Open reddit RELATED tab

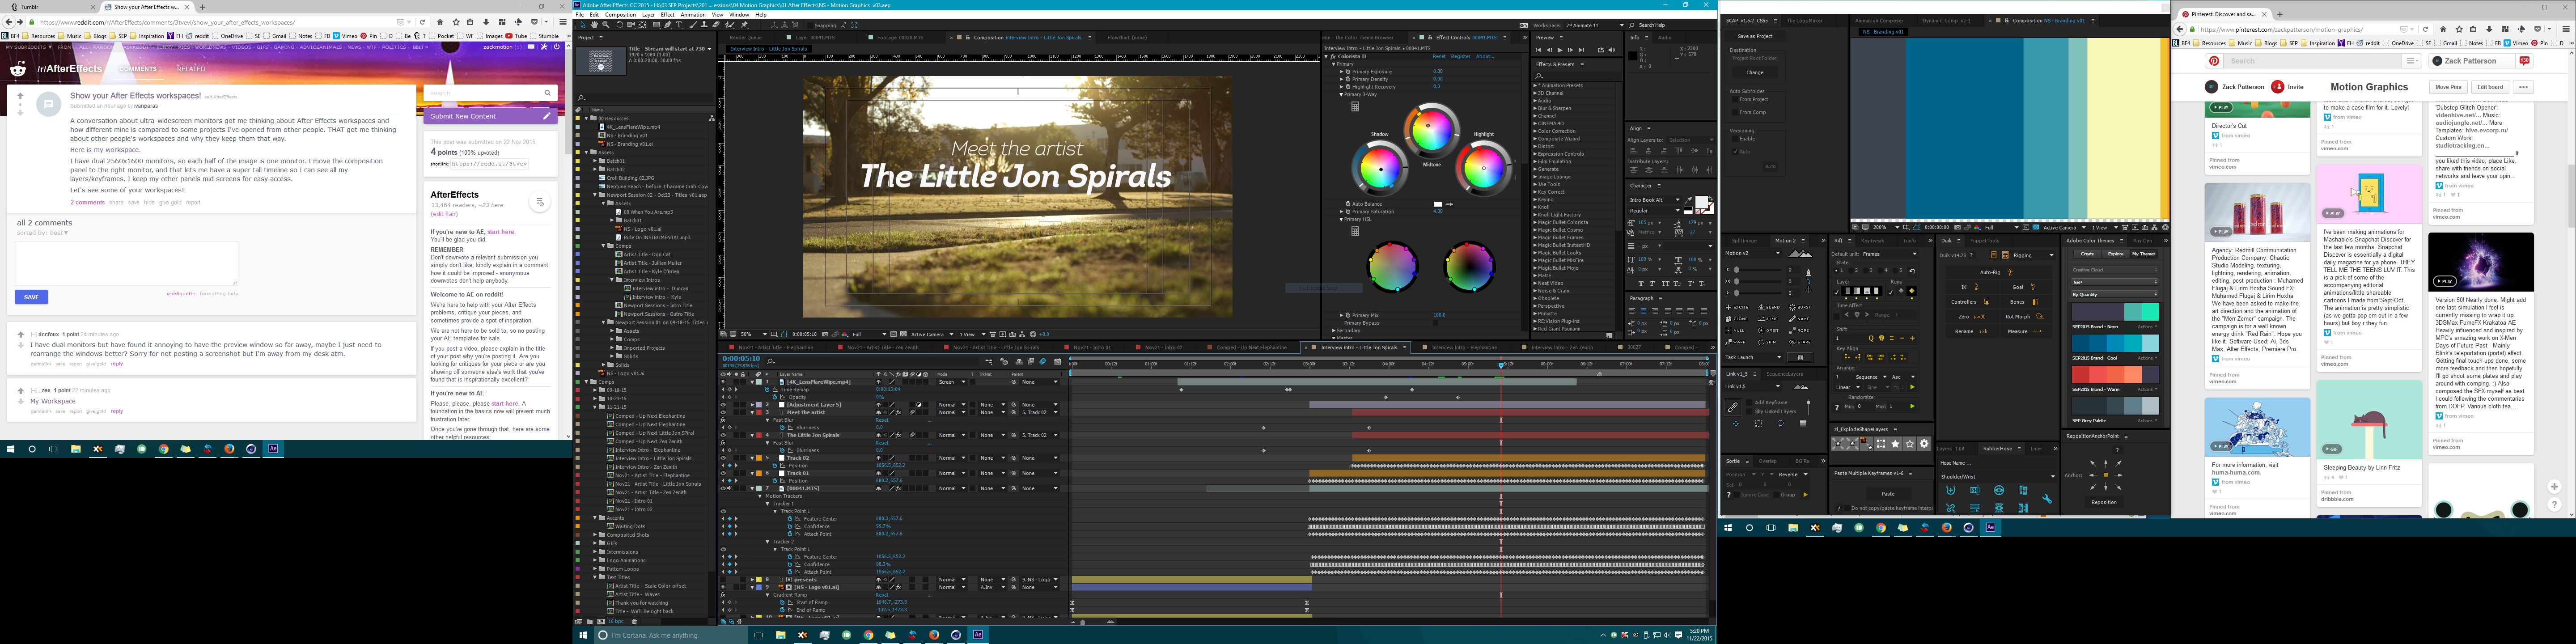pos(190,69)
